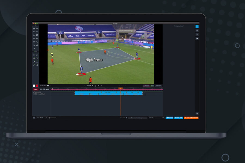This screenshot has height=163, width=245.
Task: Open the player profile panel icon
Action: coord(197,35)
